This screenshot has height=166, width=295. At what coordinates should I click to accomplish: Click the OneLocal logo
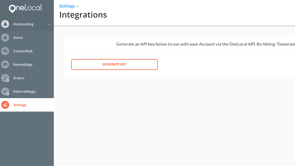26,8
